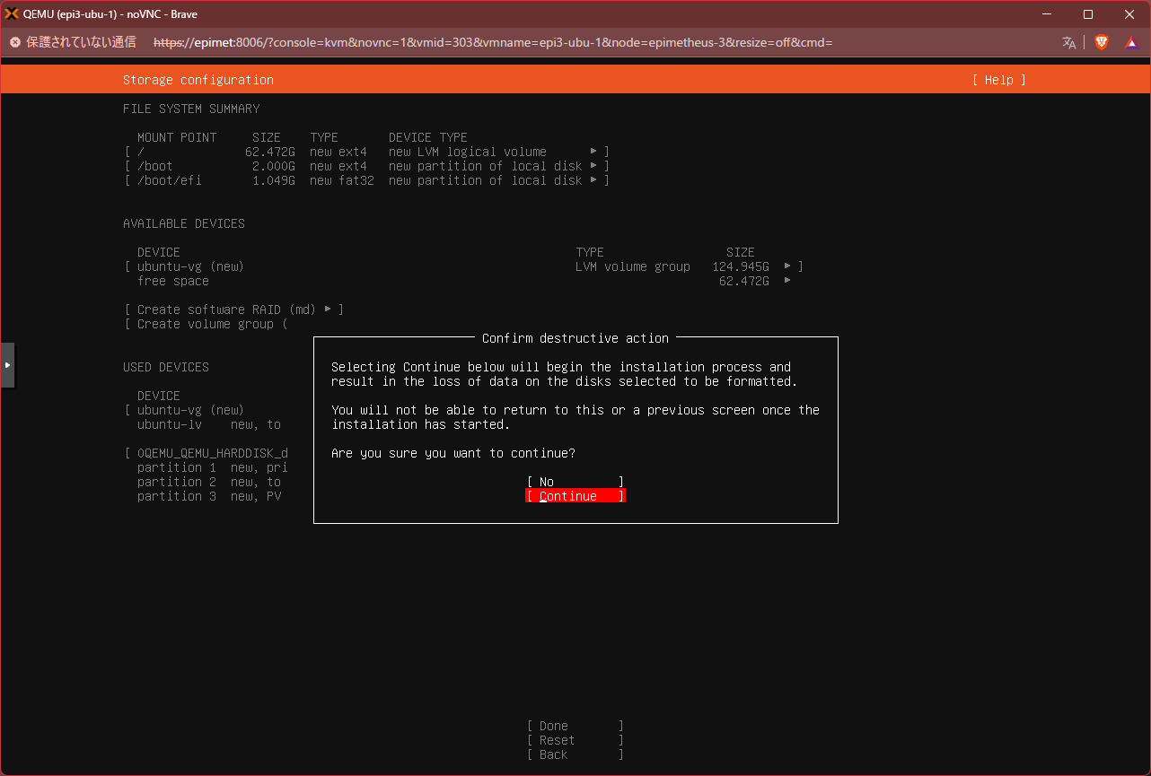Click the Brave translate page icon

pos(1069,42)
